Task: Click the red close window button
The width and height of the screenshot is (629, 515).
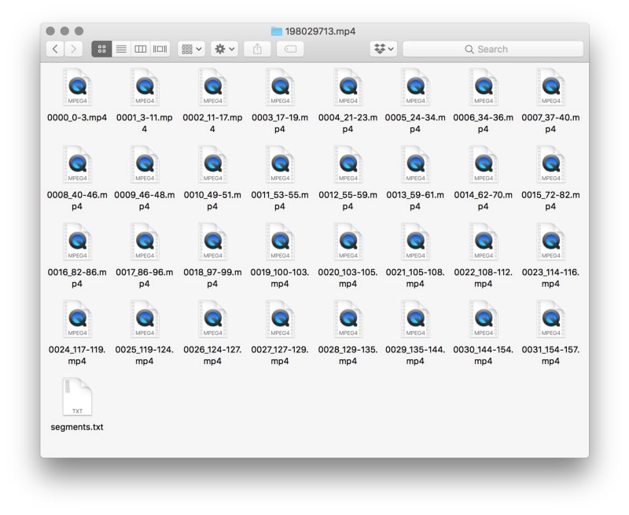Action: tap(50, 31)
